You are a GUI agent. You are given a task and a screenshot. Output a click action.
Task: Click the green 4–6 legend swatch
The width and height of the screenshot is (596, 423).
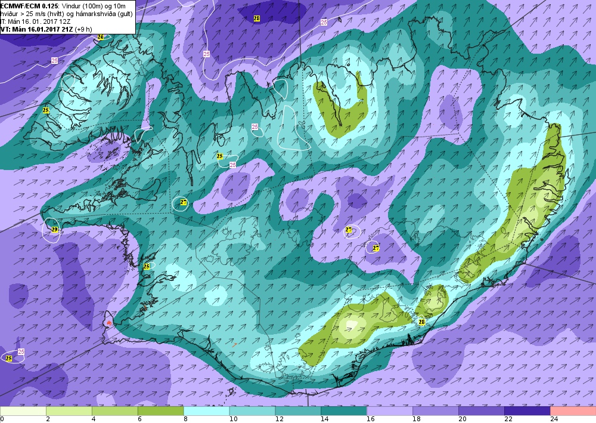point(115,411)
